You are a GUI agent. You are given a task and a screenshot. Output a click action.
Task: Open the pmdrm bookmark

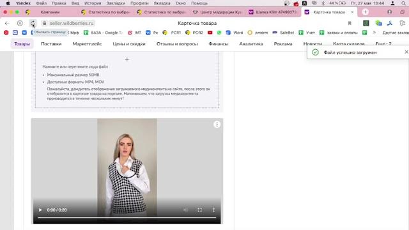click(258, 33)
